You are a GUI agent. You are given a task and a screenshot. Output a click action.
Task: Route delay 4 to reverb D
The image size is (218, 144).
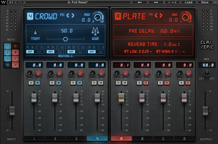pyautogui.click(x=103, y=47)
